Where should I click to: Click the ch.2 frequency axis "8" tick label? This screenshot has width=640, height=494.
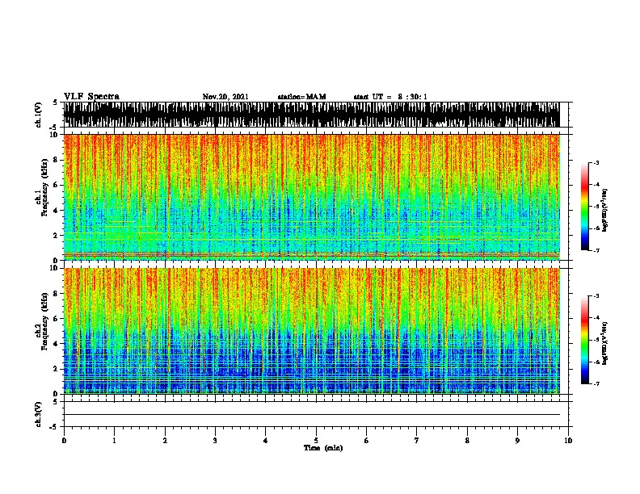(56, 294)
